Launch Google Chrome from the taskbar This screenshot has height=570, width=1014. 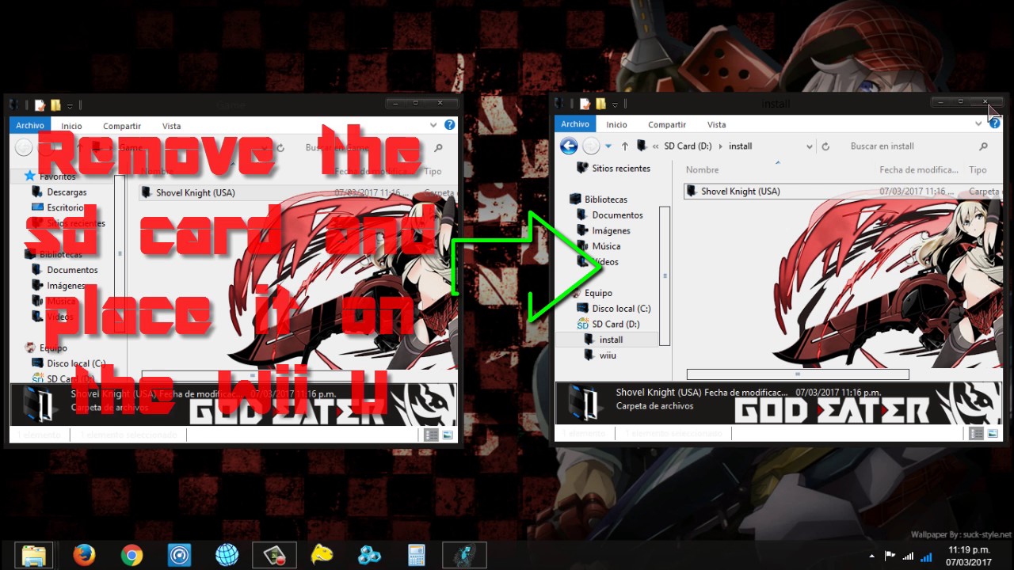132,555
